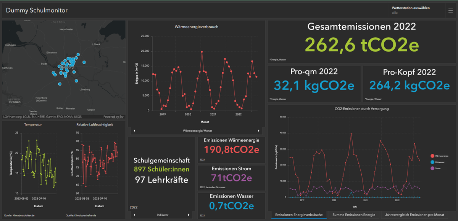
Task: Select the Emissionen Energieverbräuche tab
Action: pos(299,215)
